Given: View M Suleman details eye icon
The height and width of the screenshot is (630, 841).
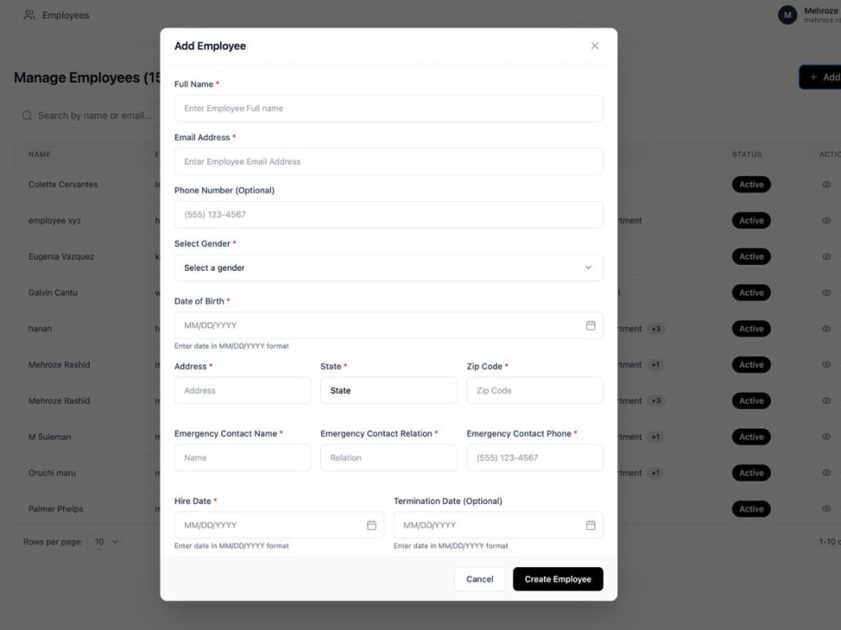Looking at the screenshot, I should click(x=827, y=437).
